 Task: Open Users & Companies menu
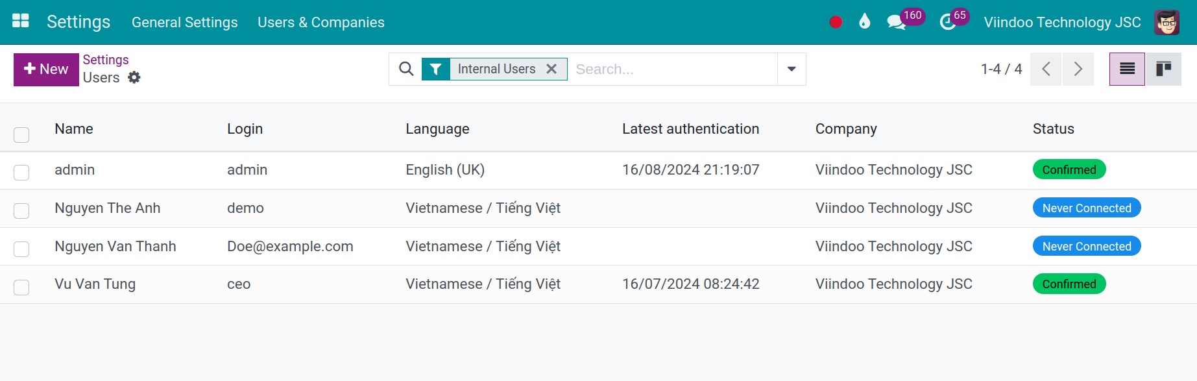(x=321, y=22)
